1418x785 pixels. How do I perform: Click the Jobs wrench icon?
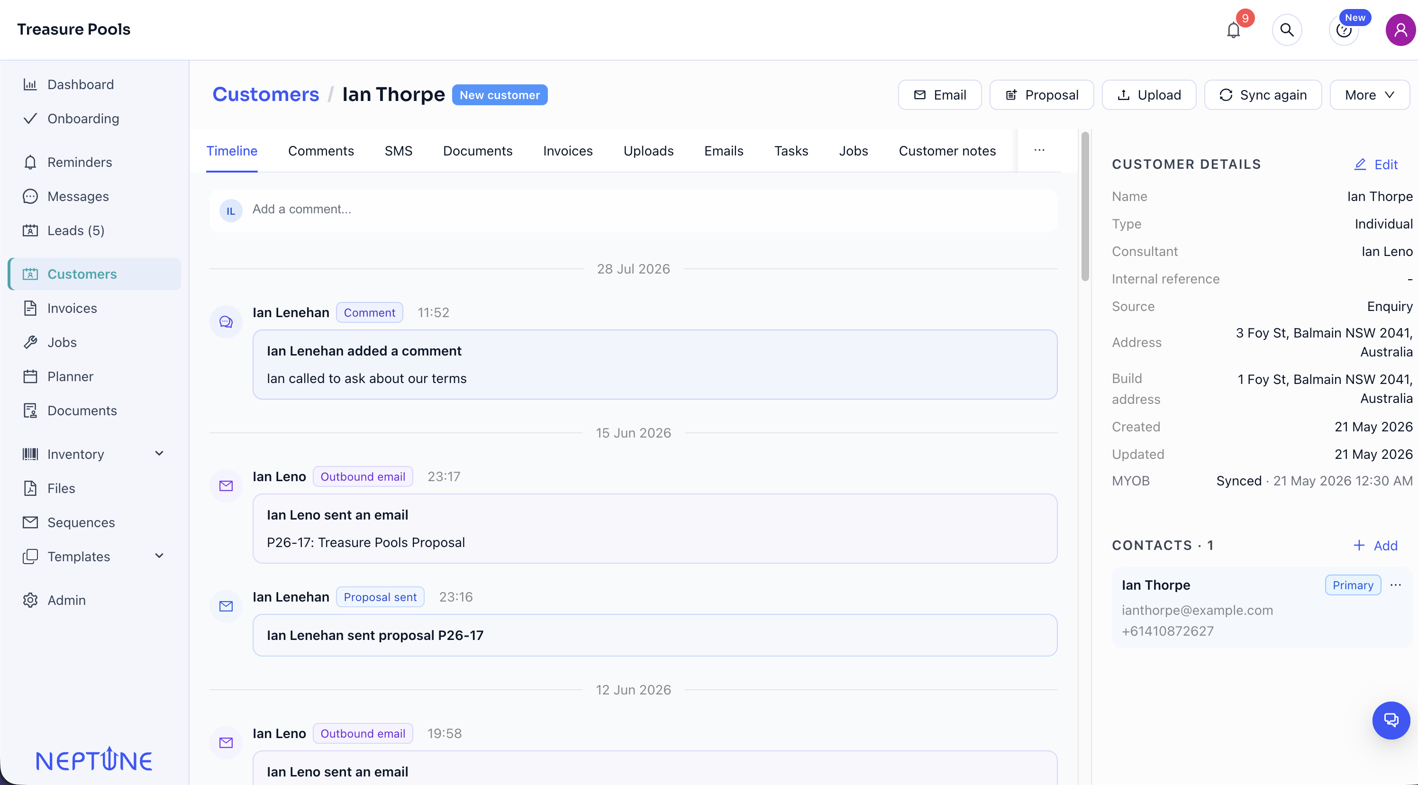[x=30, y=342]
